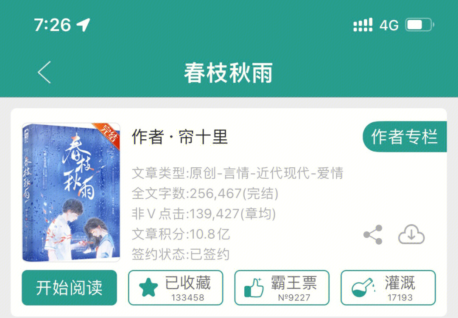
Task: Tap the back arrow icon
Action: (x=45, y=72)
